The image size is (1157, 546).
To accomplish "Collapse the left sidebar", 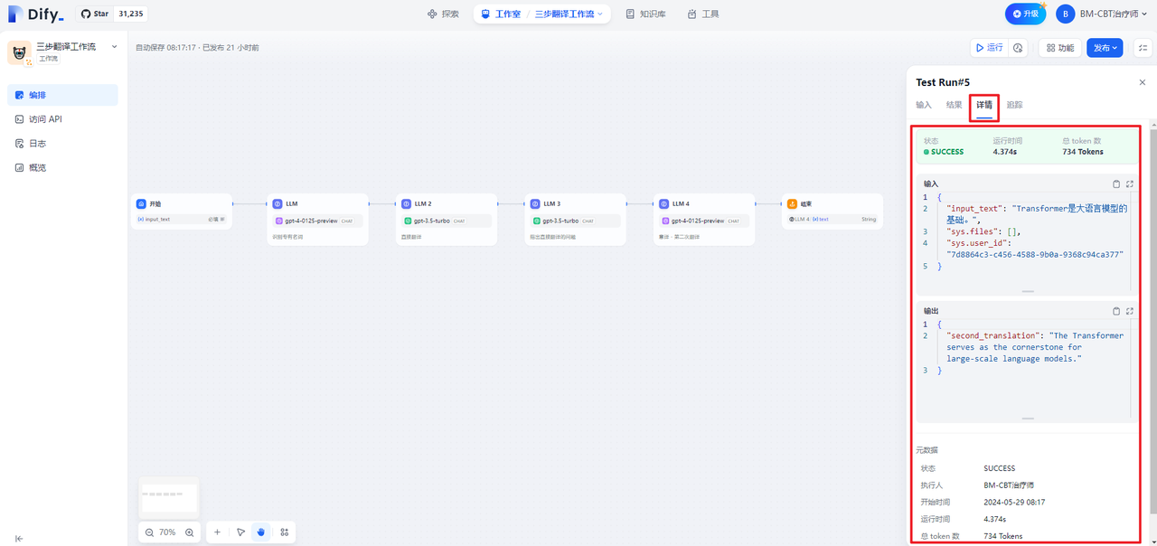I will (19, 539).
